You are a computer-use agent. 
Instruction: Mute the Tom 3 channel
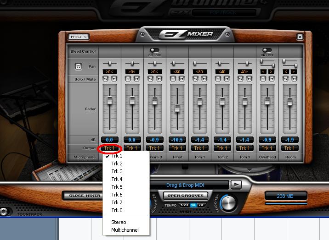click(249, 79)
